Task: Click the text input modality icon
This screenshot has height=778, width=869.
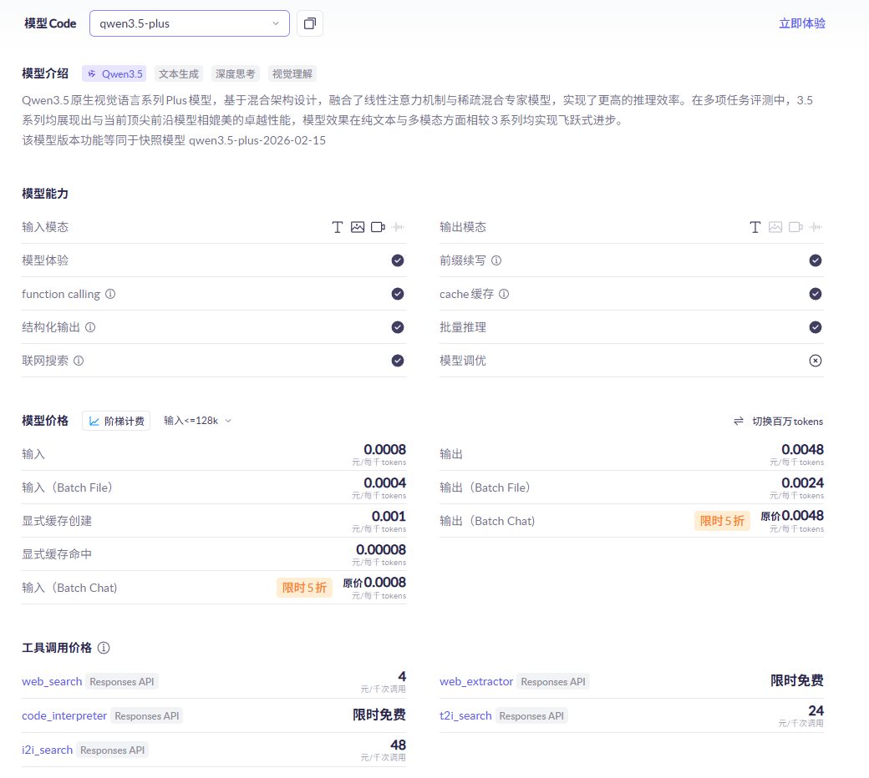Action: [x=337, y=227]
